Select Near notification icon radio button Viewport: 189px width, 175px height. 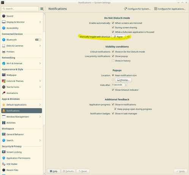point(113,75)
